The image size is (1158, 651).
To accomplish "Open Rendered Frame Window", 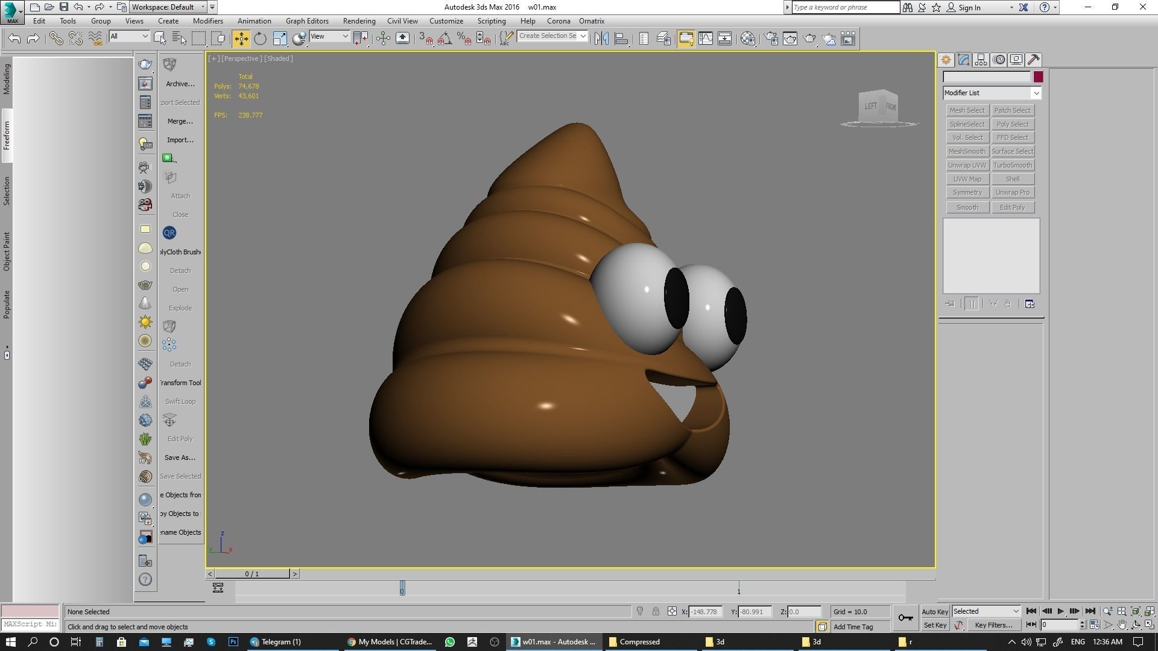I will [790, 39].
